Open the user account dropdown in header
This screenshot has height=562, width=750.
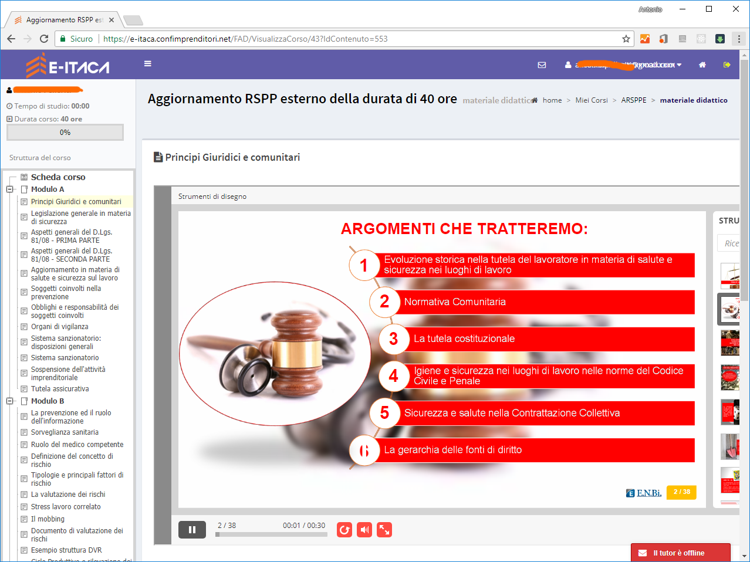(x=623, y=65)
